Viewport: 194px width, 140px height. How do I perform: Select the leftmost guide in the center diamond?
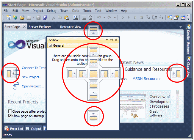coord(72,73)
